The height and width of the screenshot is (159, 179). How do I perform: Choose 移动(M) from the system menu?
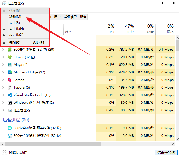click(25, 17)
